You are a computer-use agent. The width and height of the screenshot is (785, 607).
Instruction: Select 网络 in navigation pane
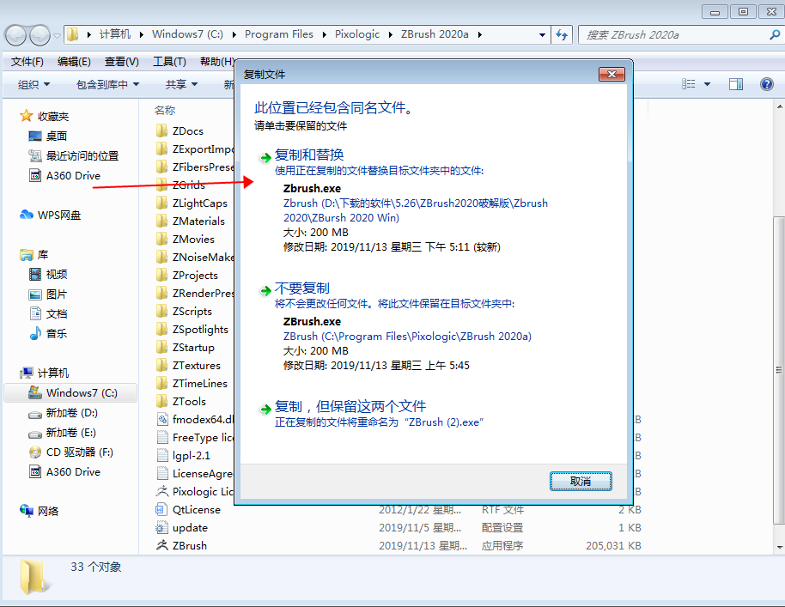click(48, 511)
